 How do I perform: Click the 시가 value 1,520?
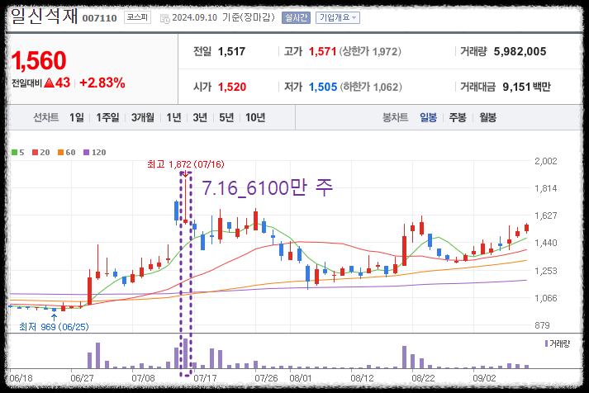point(232,87)
